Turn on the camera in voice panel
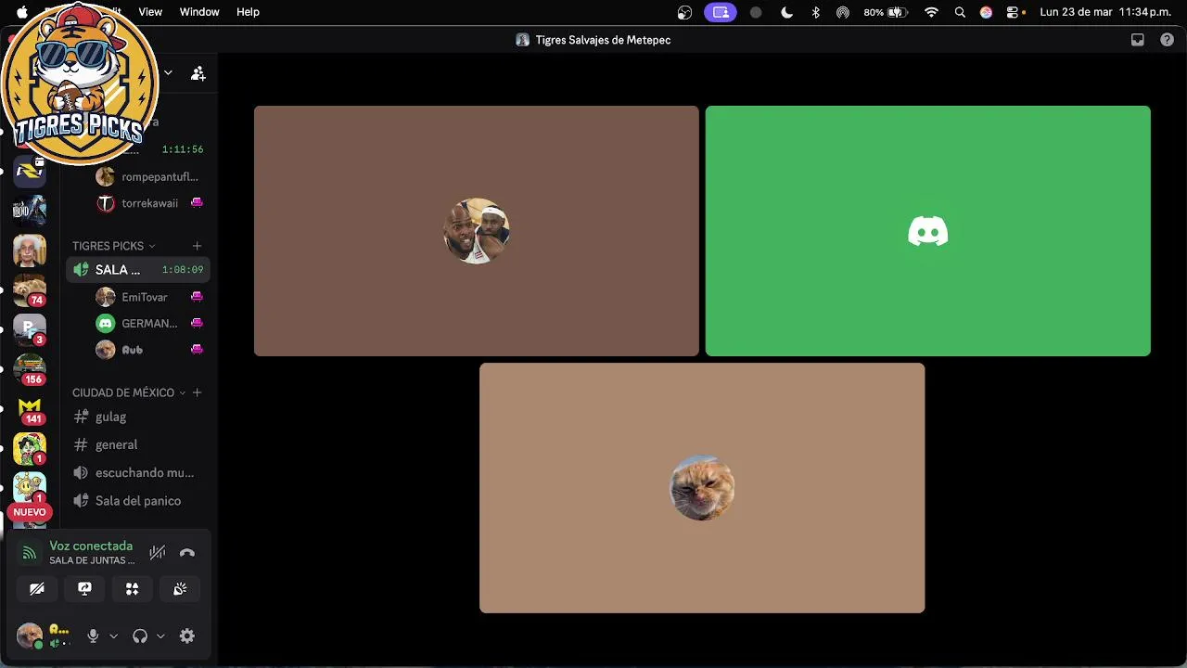 pyautogui.click(x=37, y=589)
